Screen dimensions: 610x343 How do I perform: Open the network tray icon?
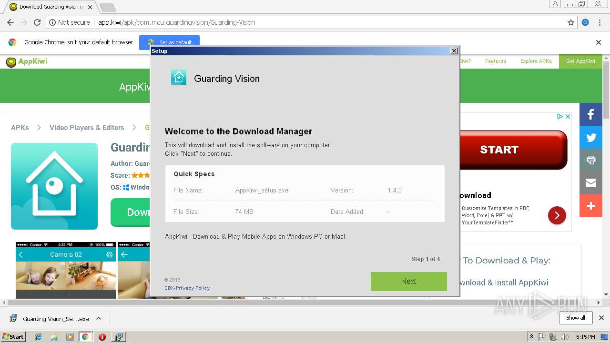[x=553, y=337]
